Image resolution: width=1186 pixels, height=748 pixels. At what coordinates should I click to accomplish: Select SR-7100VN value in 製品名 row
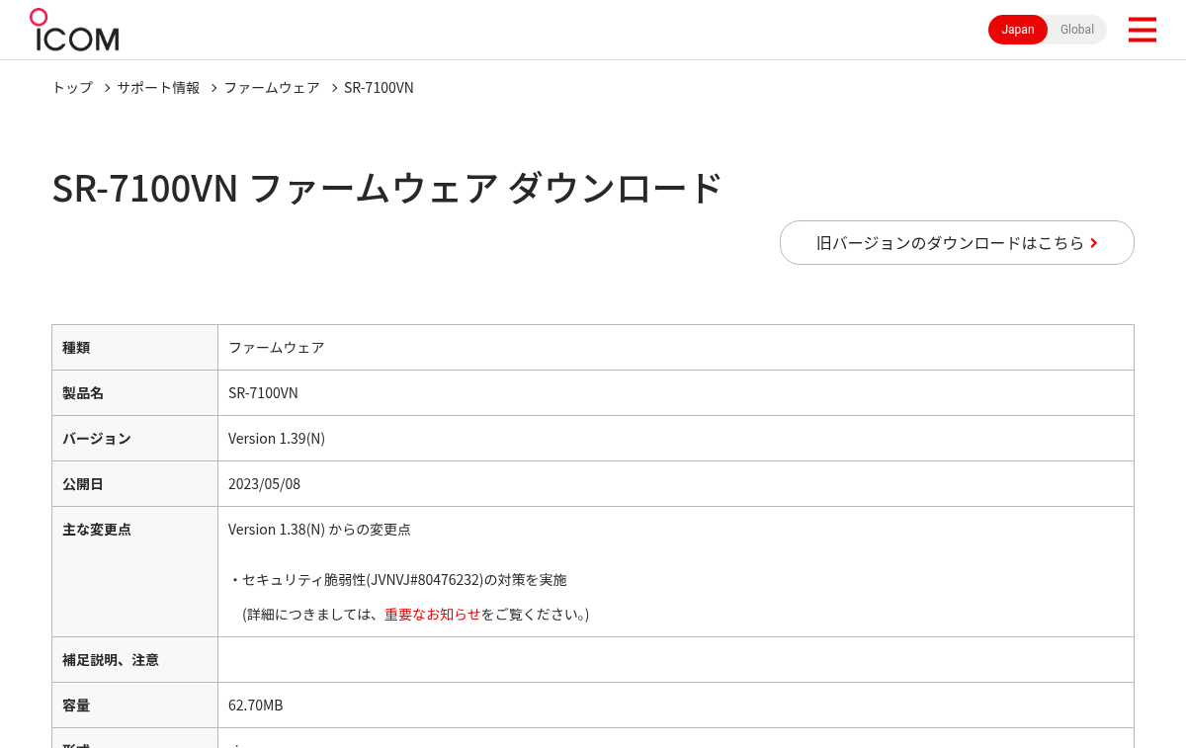(263, 392)
